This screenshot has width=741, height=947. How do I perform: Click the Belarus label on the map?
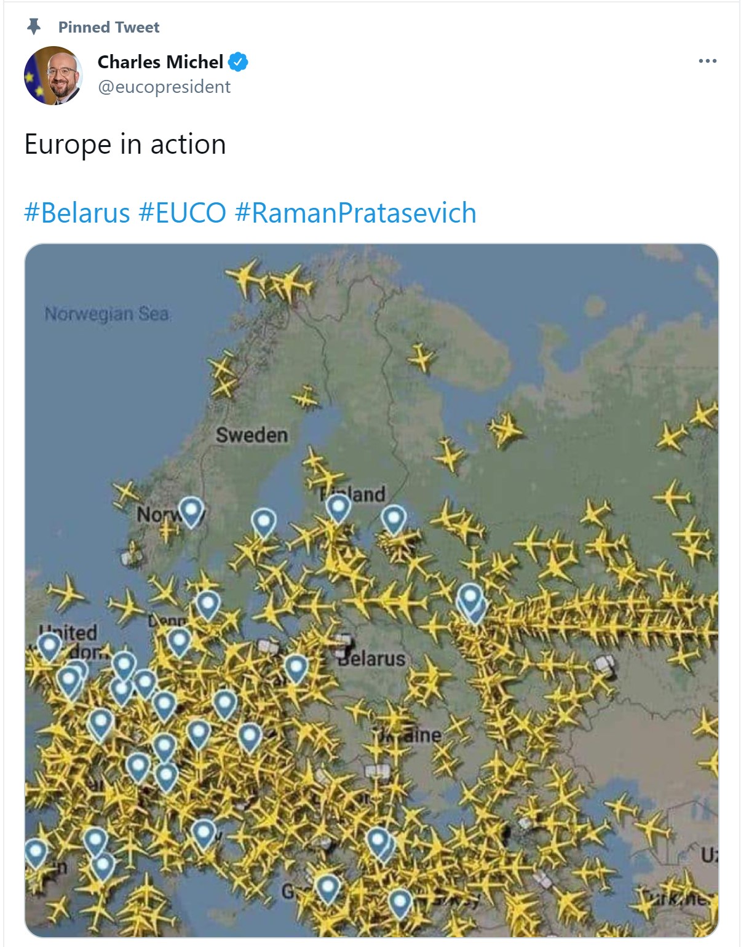click(x=371, y=659)
